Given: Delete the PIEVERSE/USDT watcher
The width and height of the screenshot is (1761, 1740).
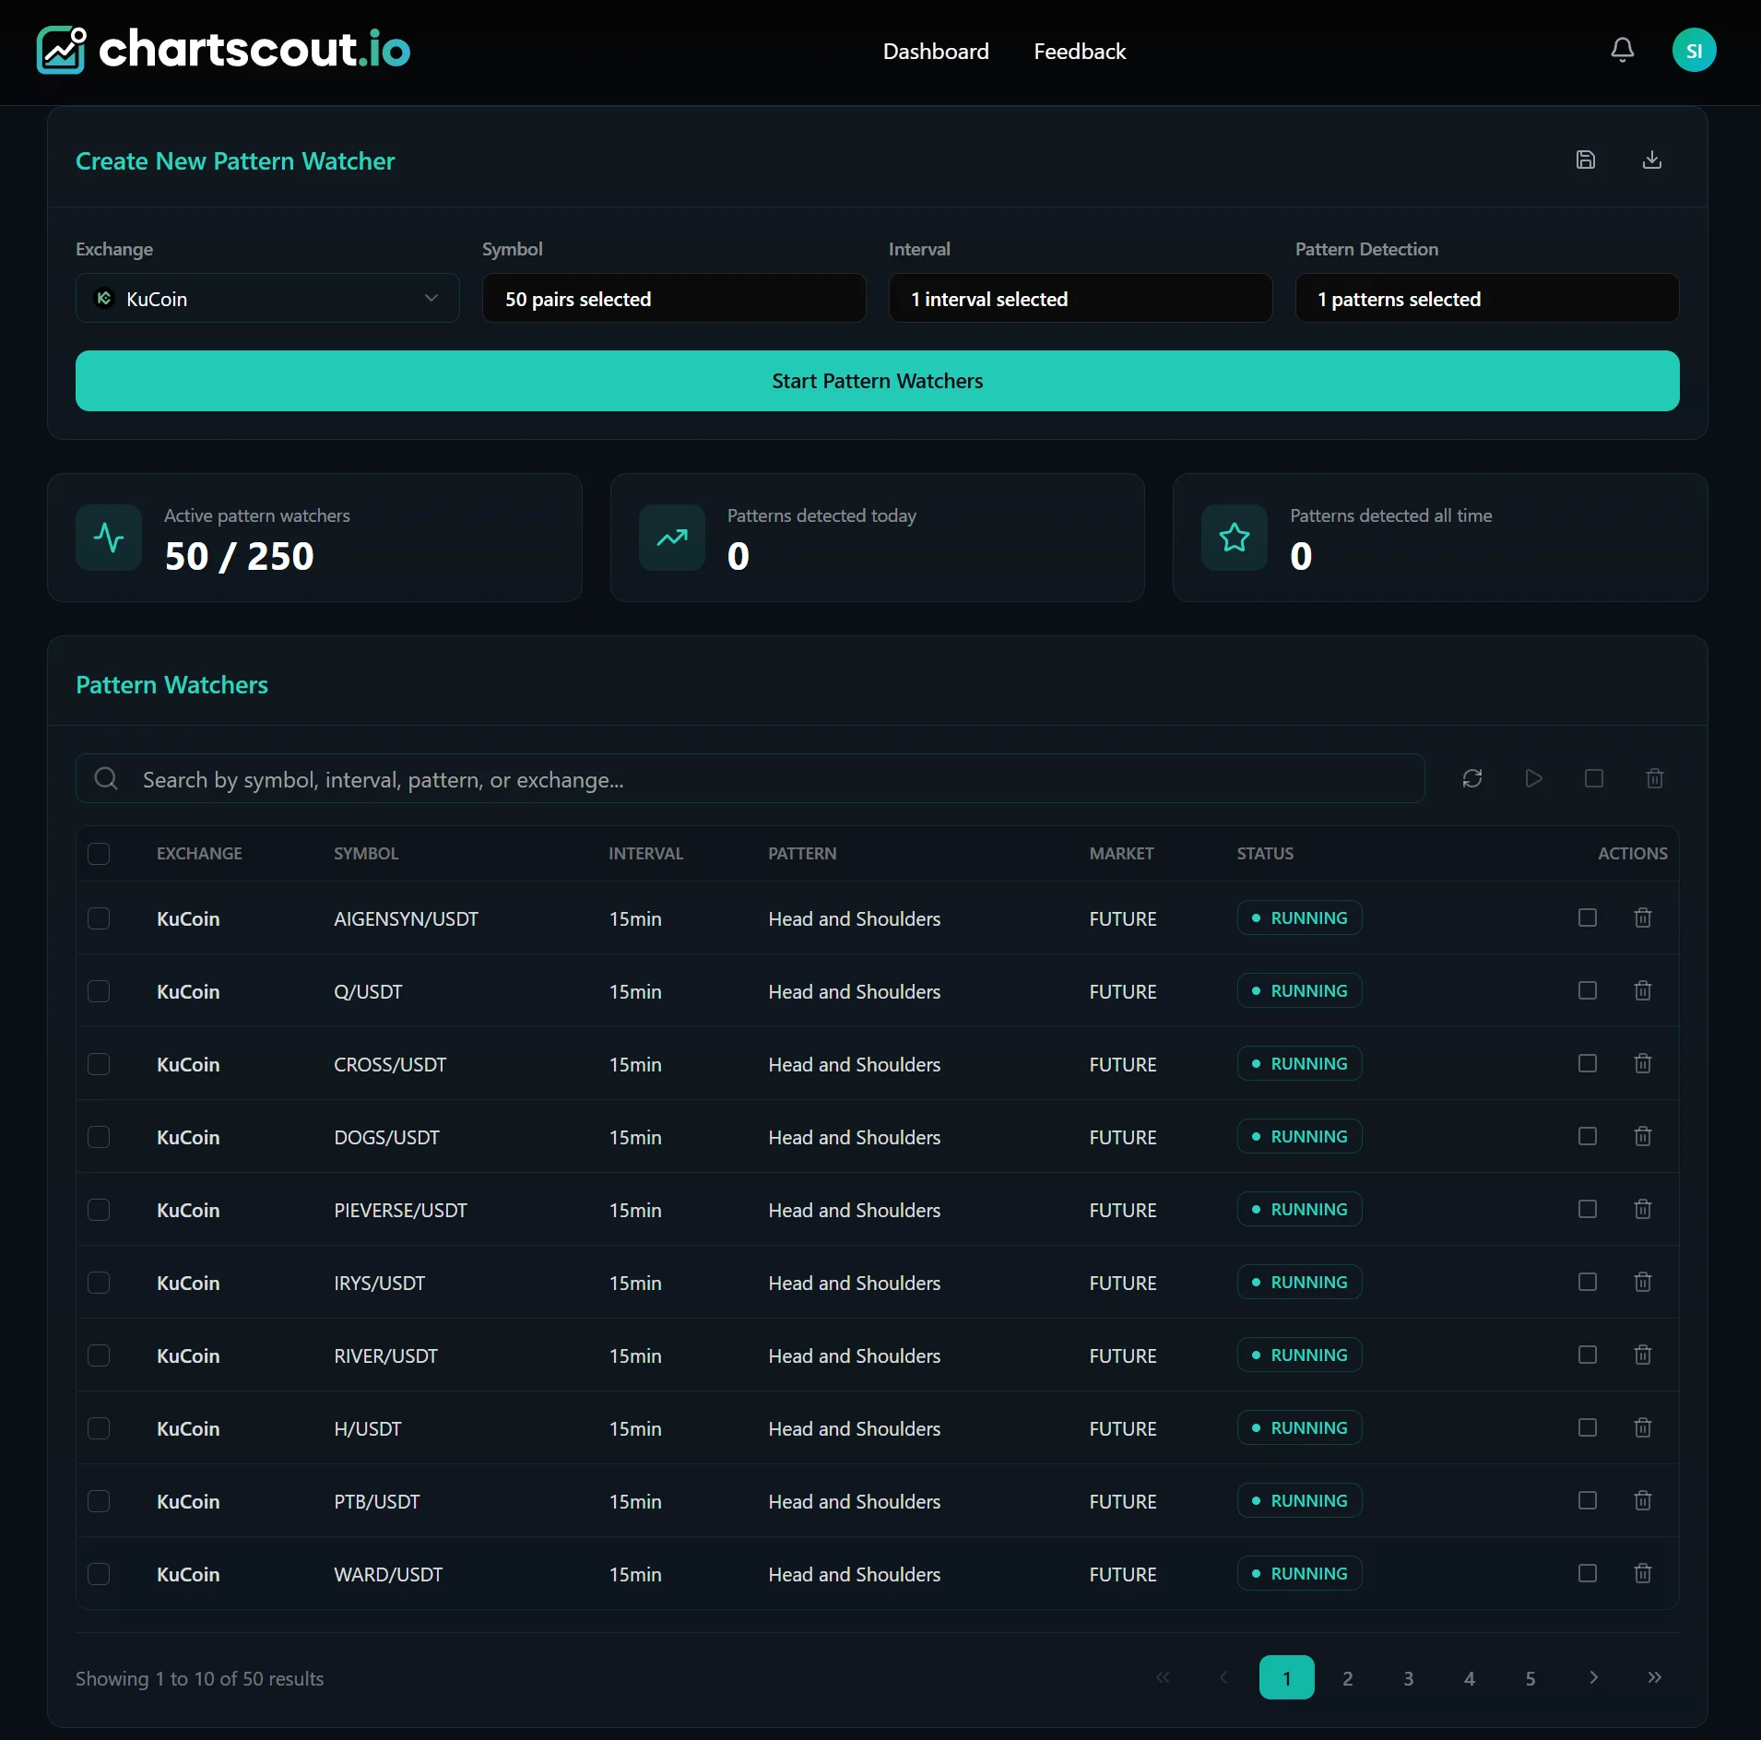Looking at the screenshot, I should [x=1642, y=1209].
